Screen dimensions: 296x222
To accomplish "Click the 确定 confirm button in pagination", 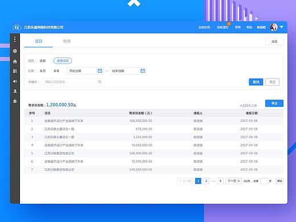I will 279,181.
